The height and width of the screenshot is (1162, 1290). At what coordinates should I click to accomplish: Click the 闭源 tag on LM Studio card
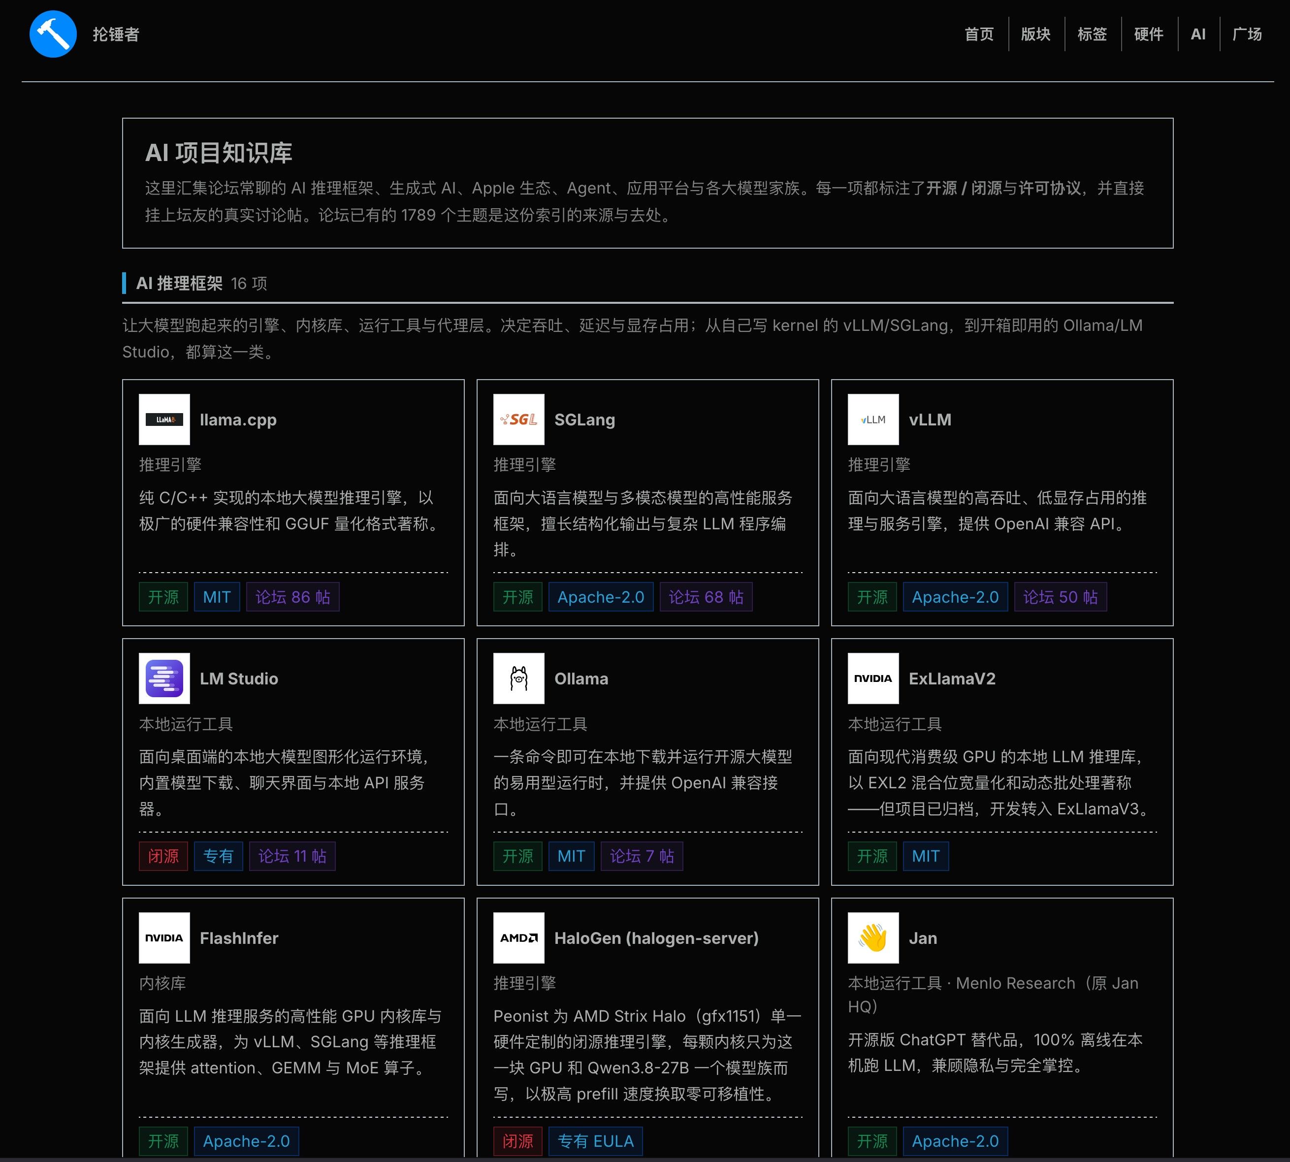tap(163, 856)
